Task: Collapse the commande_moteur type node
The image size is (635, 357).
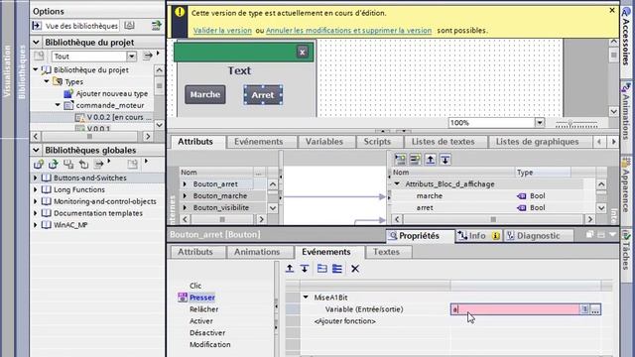Action: coord(58,105)
